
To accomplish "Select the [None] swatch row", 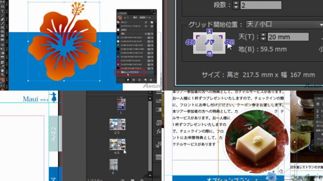I will [x=136, y=22].
